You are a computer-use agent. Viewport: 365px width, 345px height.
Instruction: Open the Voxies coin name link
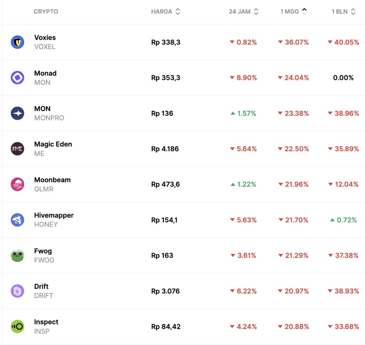[x=45, y=37]
